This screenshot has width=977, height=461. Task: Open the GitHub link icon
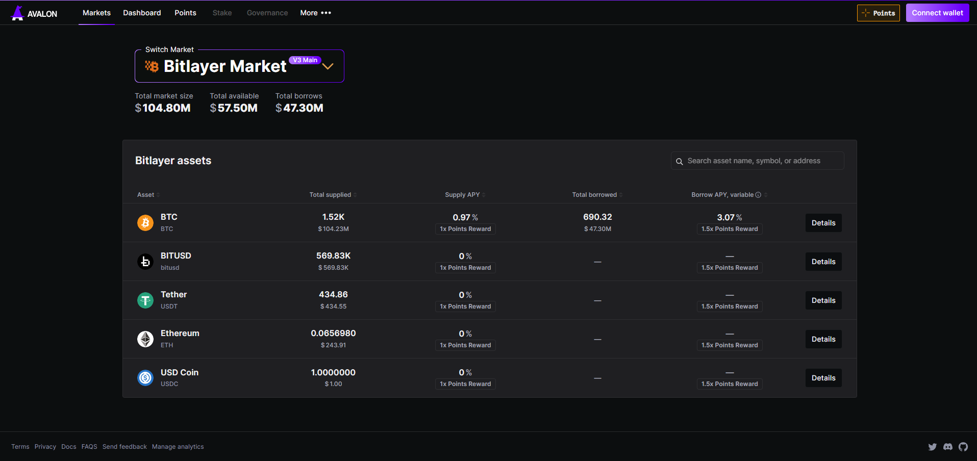963,447
